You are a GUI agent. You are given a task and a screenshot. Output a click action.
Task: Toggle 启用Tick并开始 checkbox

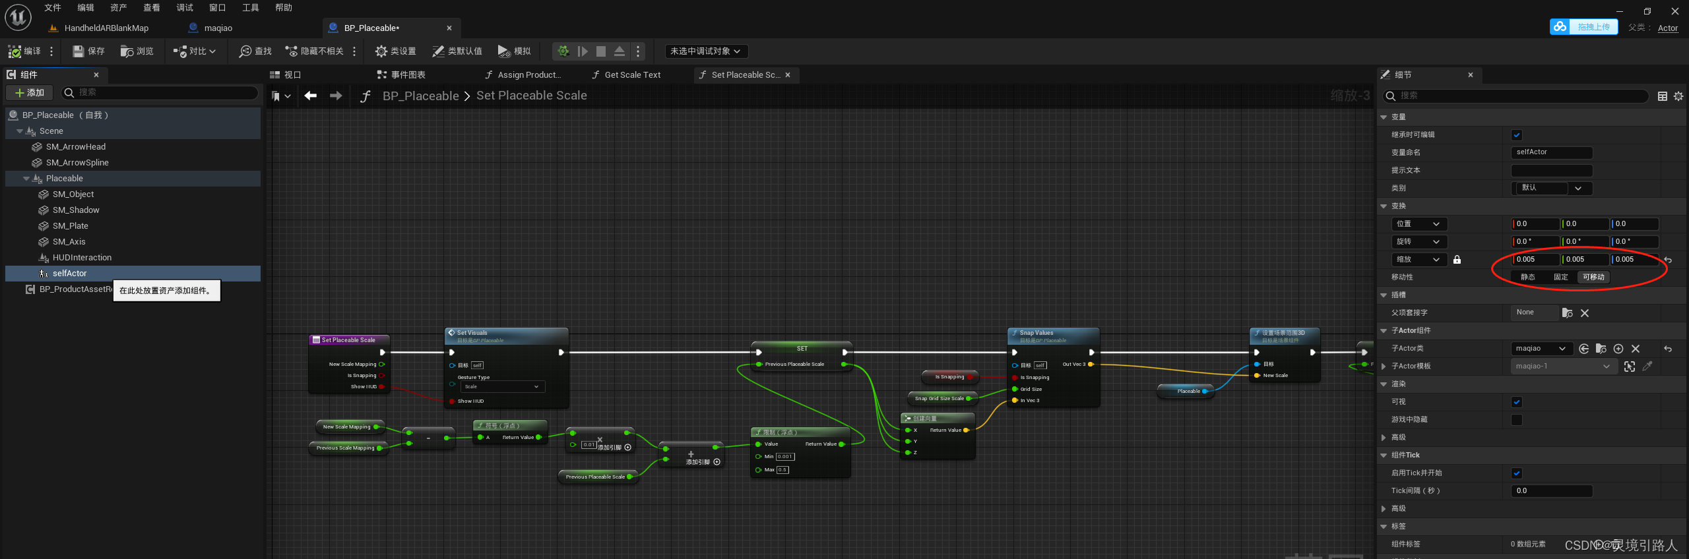click(1517, 473)
